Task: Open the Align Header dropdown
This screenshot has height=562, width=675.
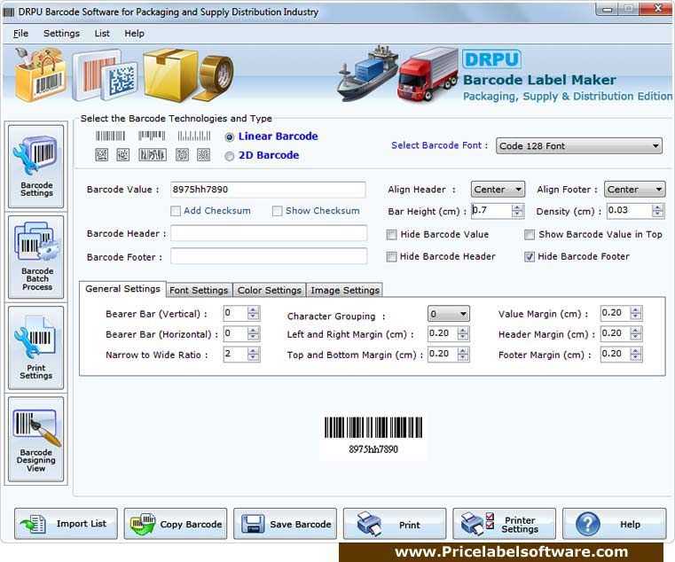Action: 498,190
